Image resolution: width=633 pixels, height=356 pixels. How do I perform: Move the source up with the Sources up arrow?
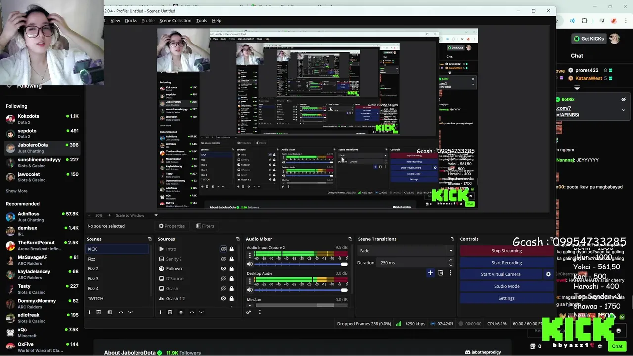click(192, 312)
